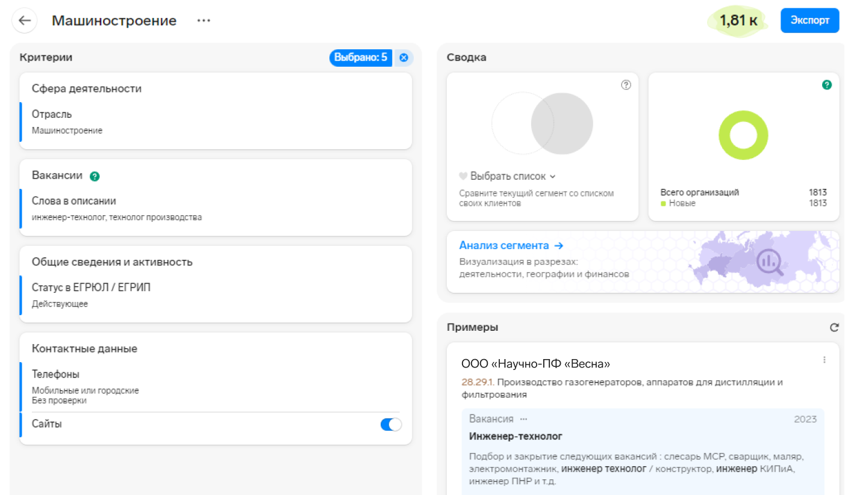854x495 pixels.
Task: Open the vertical dots menu on Весна card
Action: click(824, 360)
